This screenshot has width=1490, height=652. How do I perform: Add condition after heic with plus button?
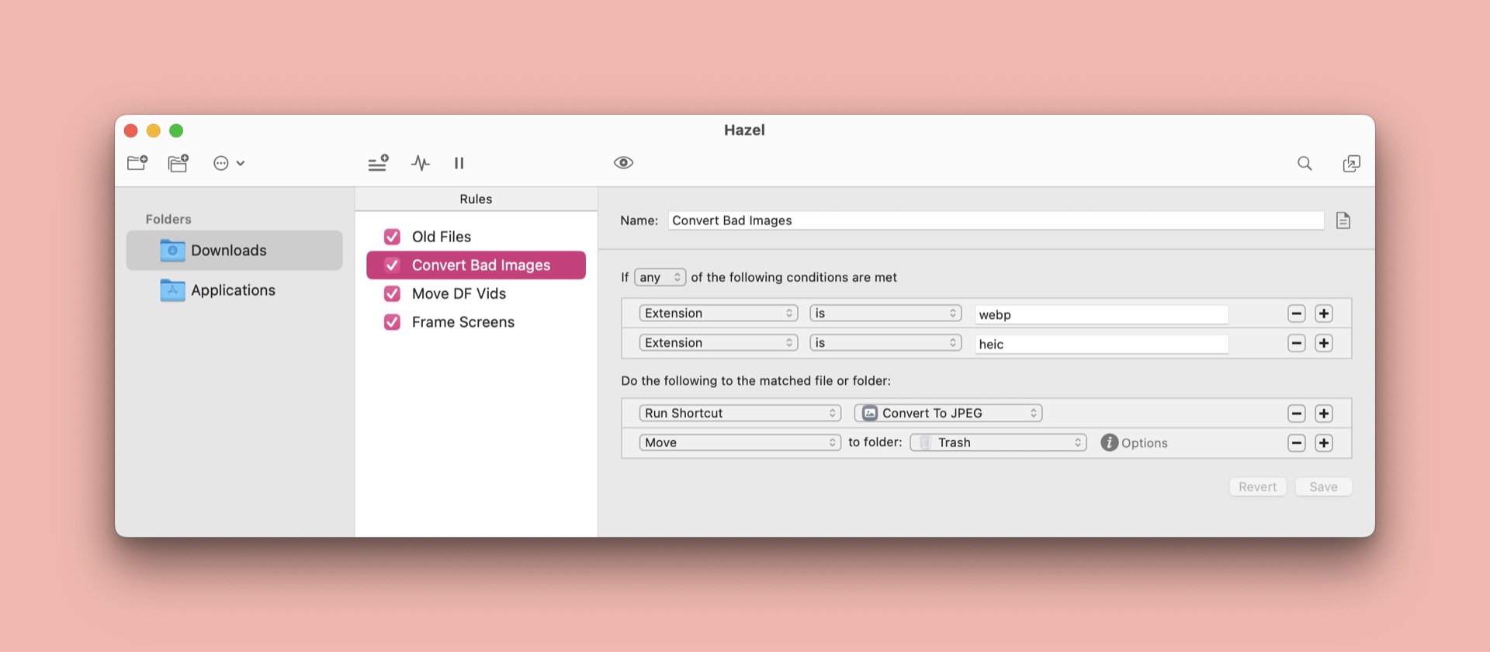click(1324, 343)
